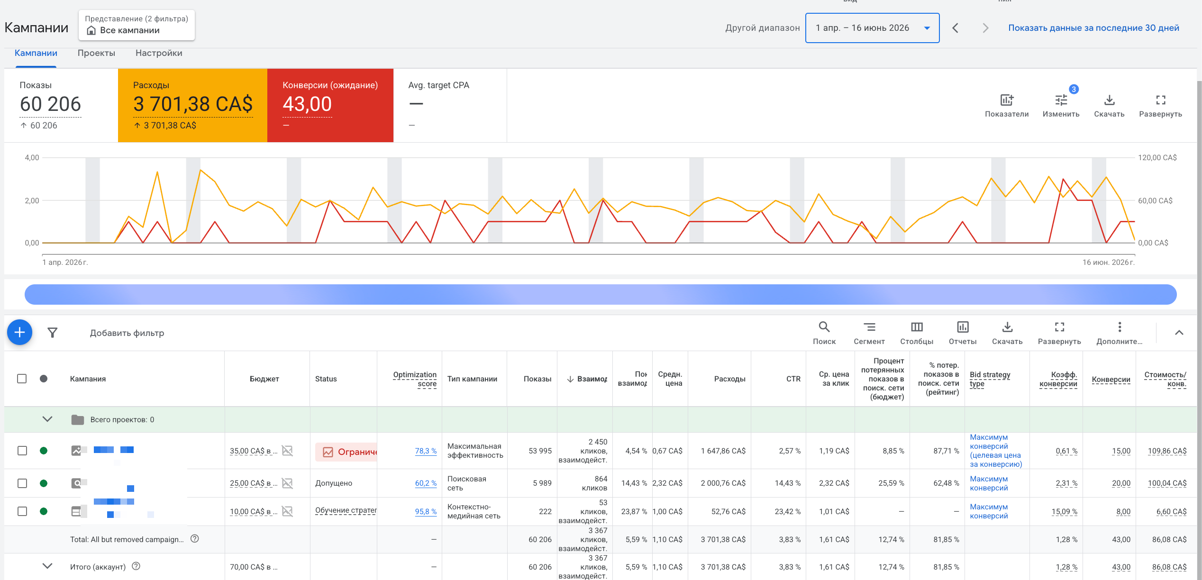Click the Performance Max campaign type icon
This screenshot has width=1202, height=580.
pos(76,451)
